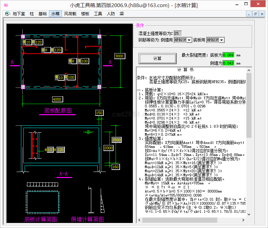Expand the 底板用 steel grade dropdown
Image resolution: width=268 pixels, height=228 pixels.
click(221, 40)
